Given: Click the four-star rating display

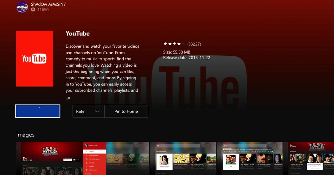Looking at the screenshot, I should click(174, 44).
